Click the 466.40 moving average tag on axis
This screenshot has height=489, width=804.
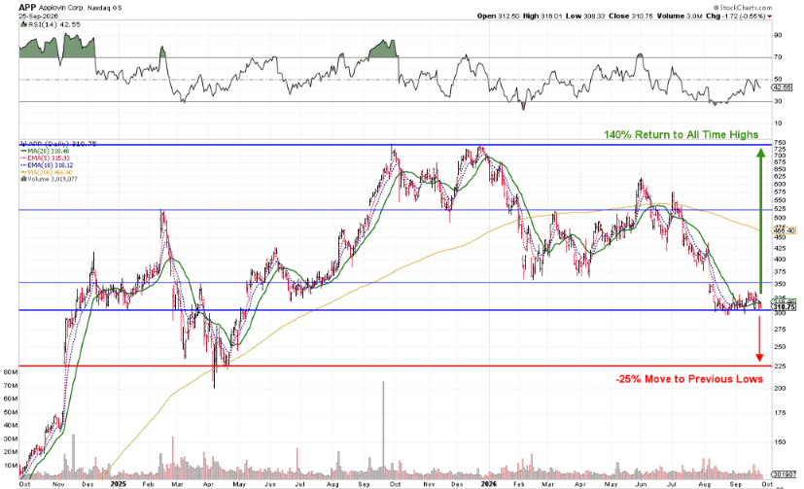coord(784,231)
